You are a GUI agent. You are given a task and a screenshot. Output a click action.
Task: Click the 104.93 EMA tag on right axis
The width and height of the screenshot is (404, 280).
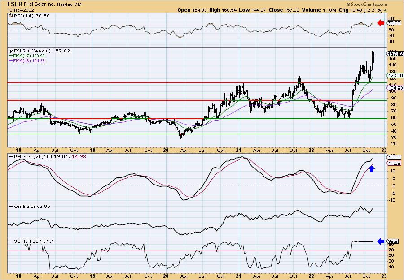[x=394, y=88]
